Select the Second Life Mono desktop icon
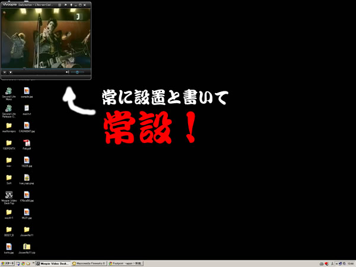 click(9, 91)
